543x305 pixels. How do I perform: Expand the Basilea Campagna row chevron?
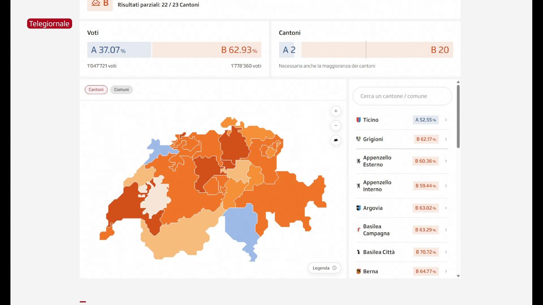[446, 230]
